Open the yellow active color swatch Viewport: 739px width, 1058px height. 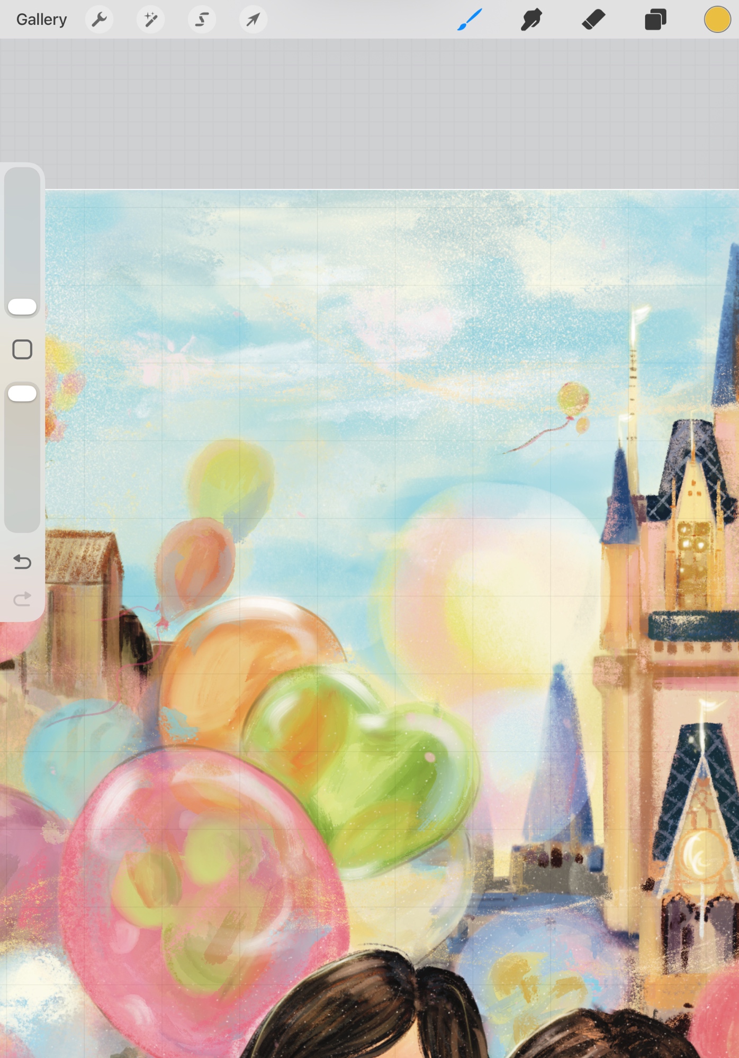pyautogui.click(x=717, y=20)
